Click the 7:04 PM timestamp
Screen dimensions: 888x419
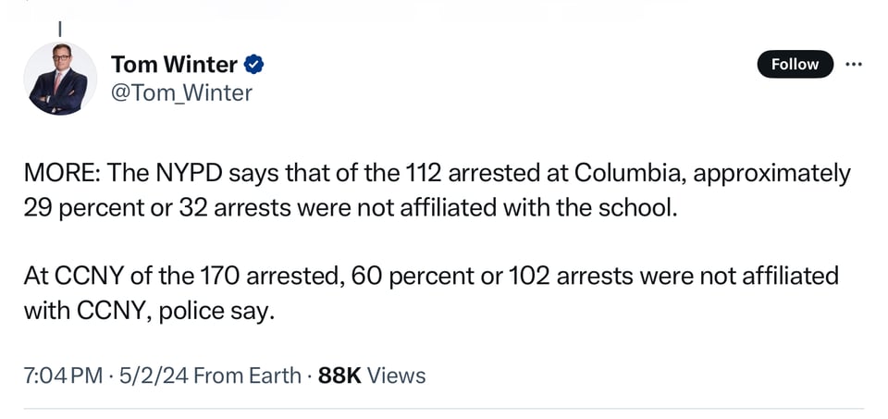[x=63, y=376]
